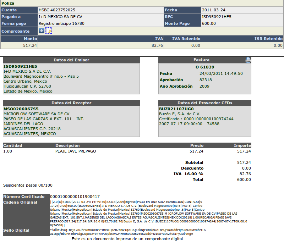Select the quantity value 1.00

point(7,151)
